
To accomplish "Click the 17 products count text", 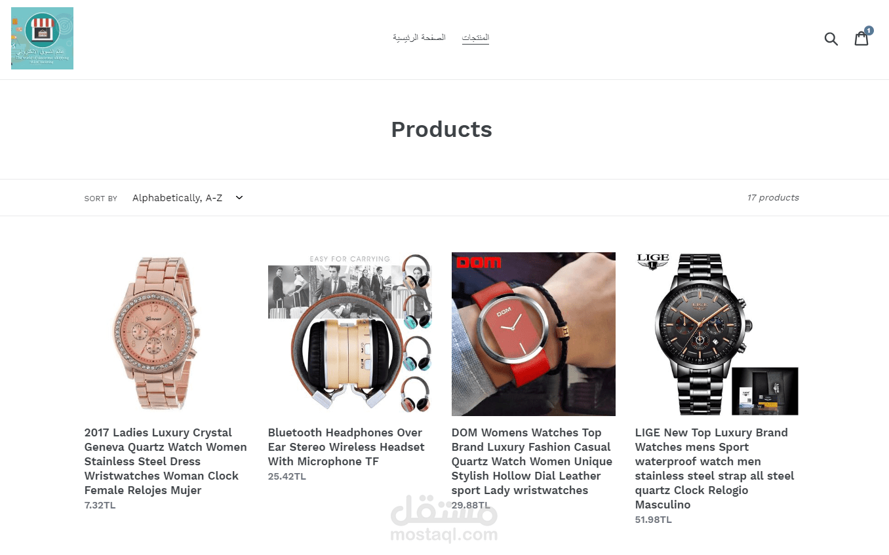I will (773, 197).
